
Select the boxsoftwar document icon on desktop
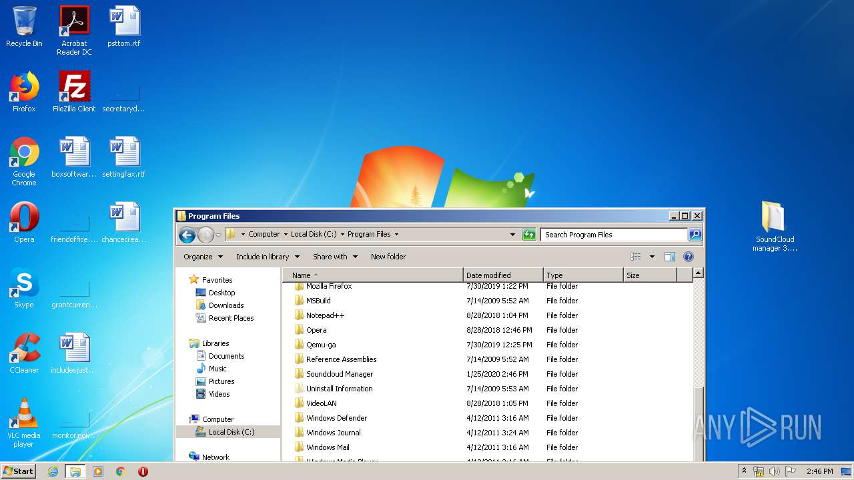[74, 157]
